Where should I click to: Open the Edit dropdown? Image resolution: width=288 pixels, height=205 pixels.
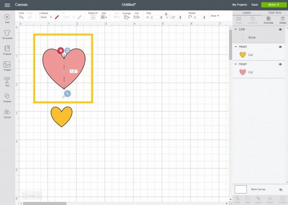click(104, 17)
